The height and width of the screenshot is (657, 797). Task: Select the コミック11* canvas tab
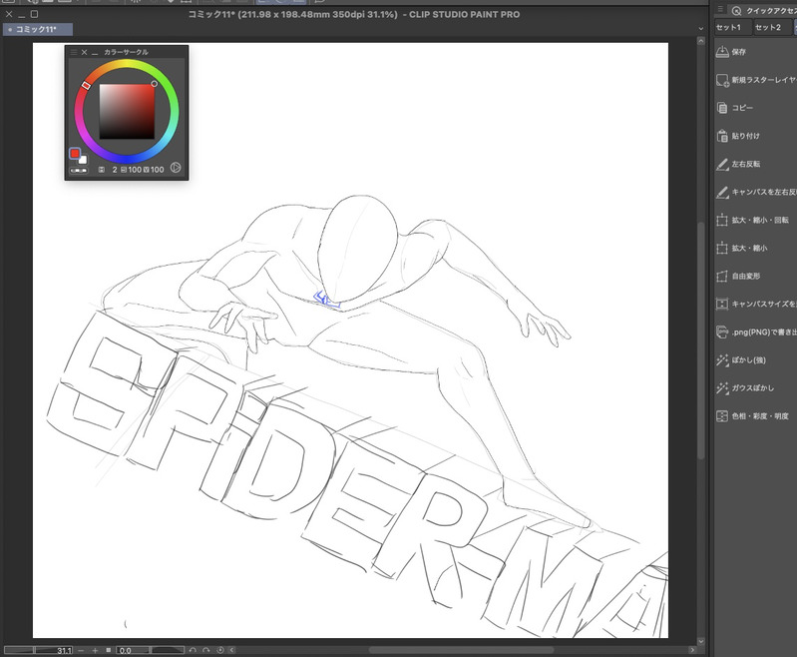(x=38, y=30)
